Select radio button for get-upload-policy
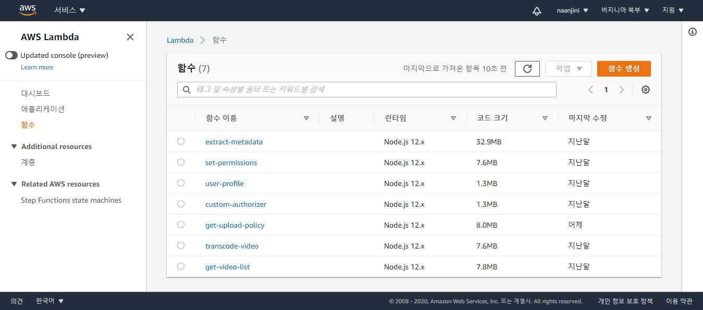The height and width of the screenshot is (310, 703). click(x=181, y=225)
